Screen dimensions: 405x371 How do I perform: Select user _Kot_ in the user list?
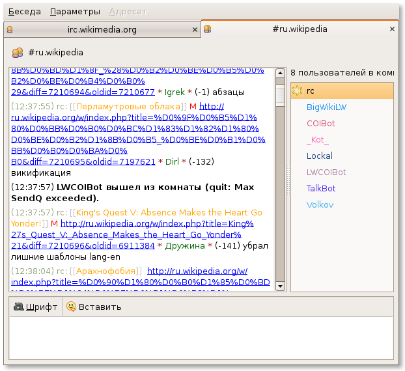click(x=342, y=139)
